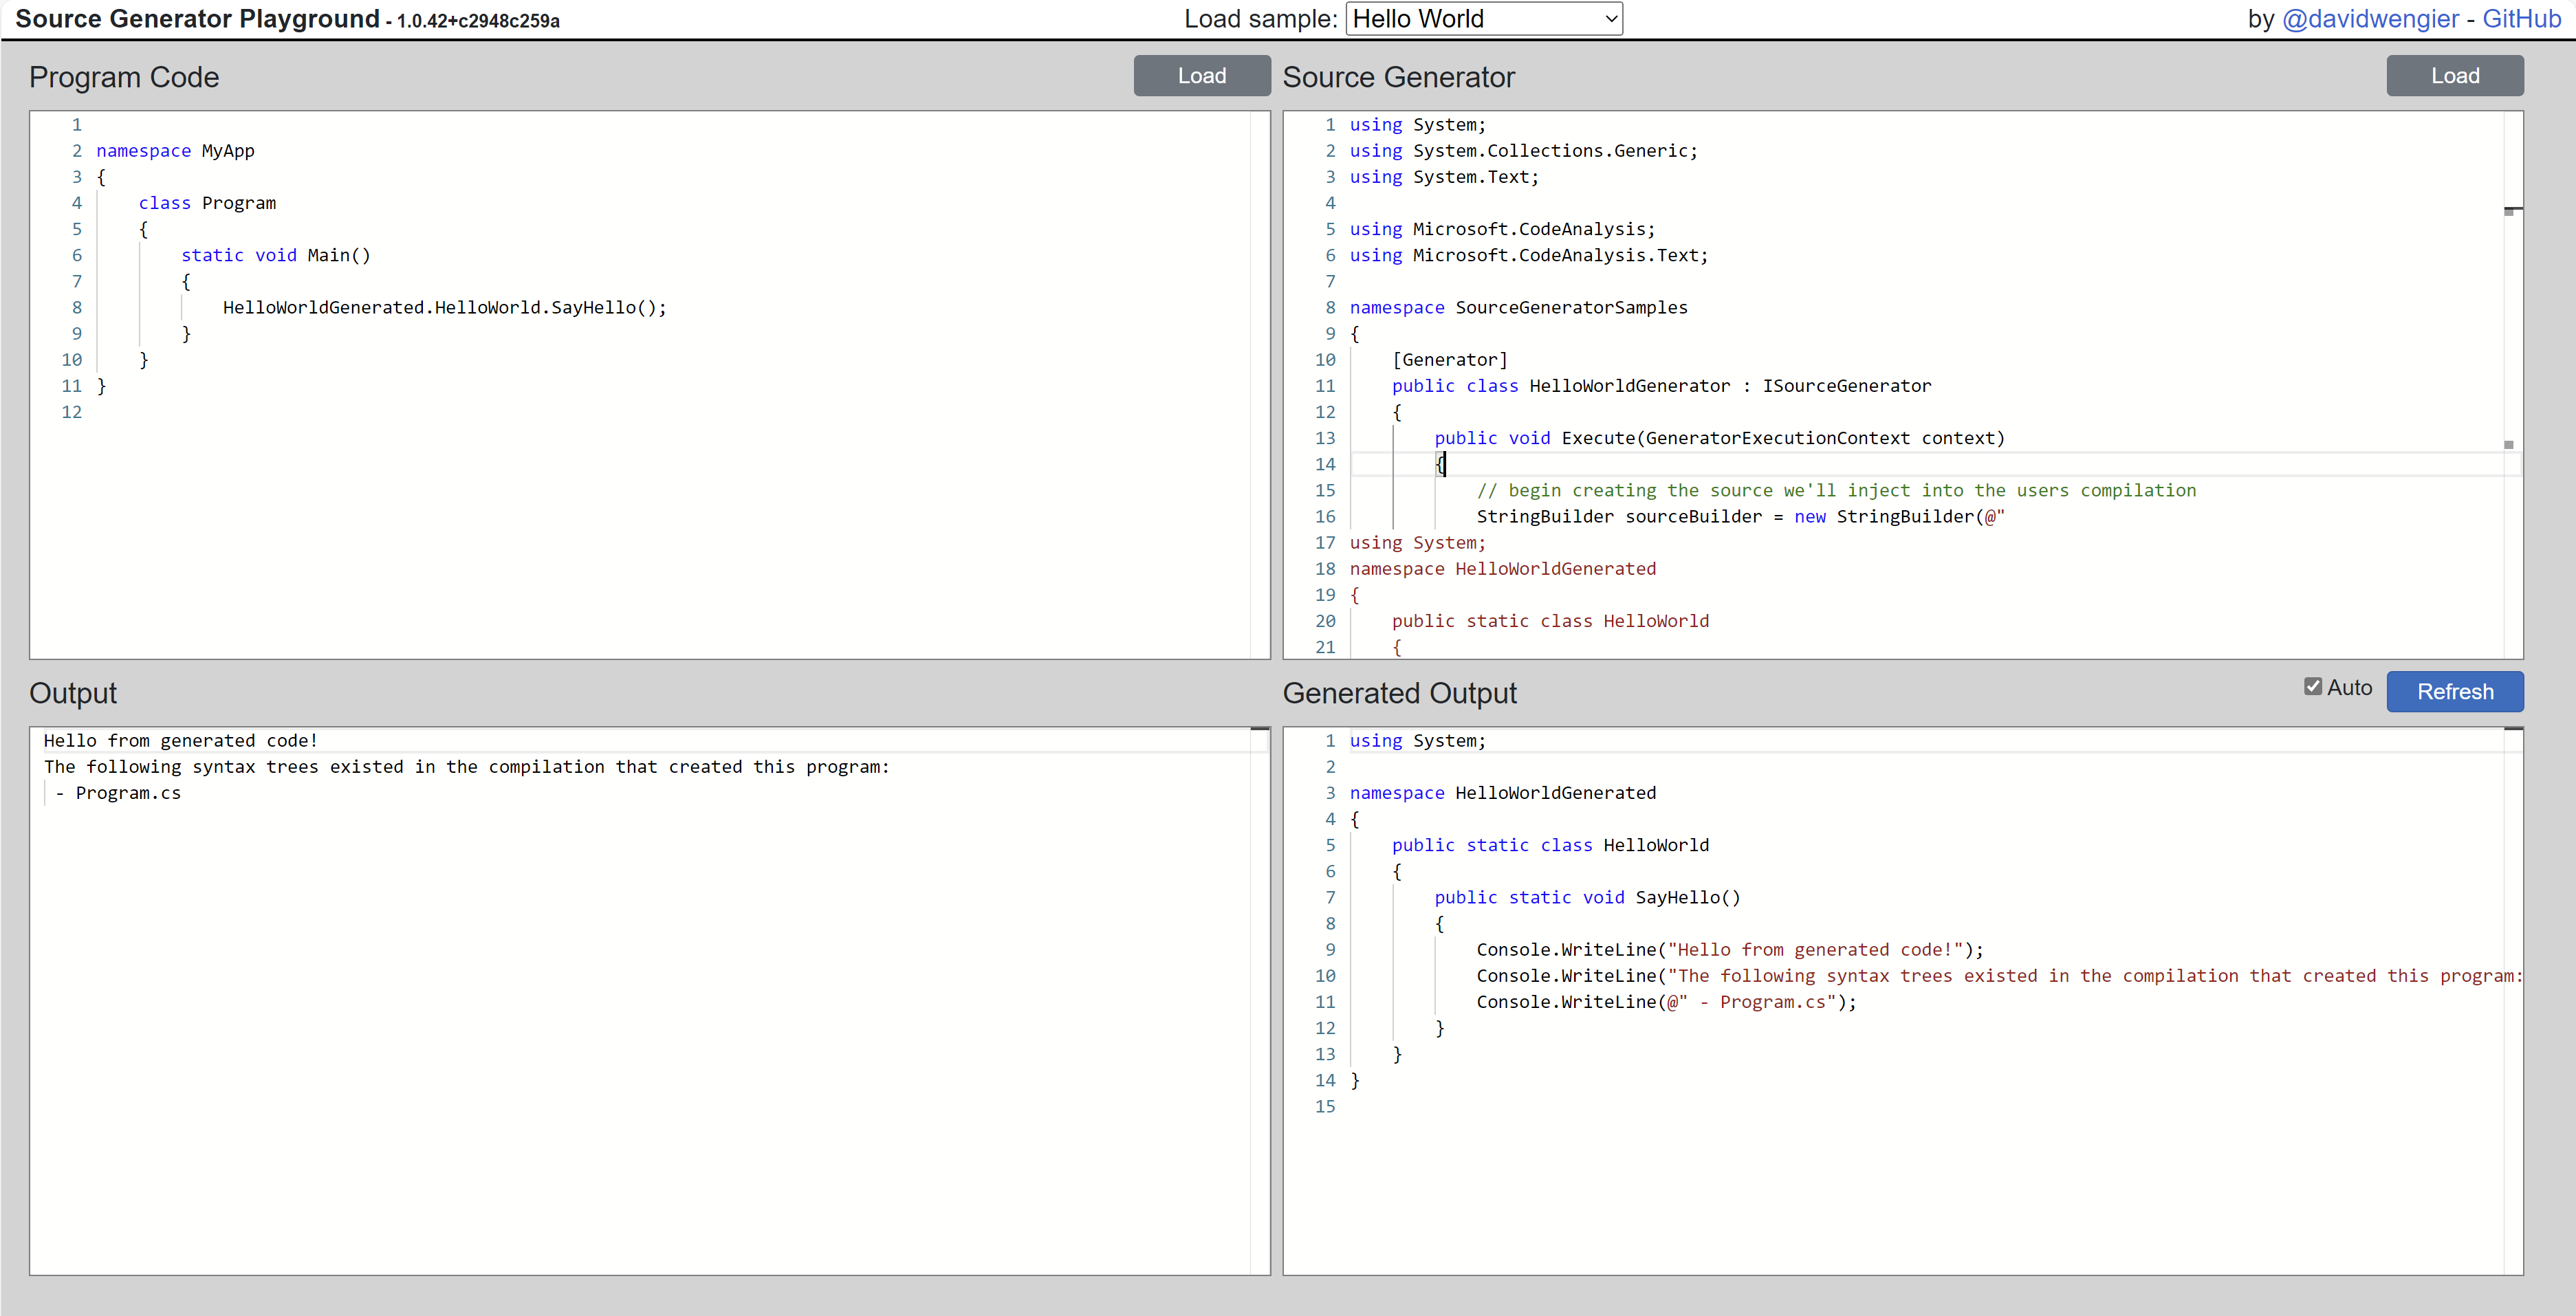Click Load button for Source Generator
This screenshot has width=2576, height=1316.
[x=2454, y=76]
